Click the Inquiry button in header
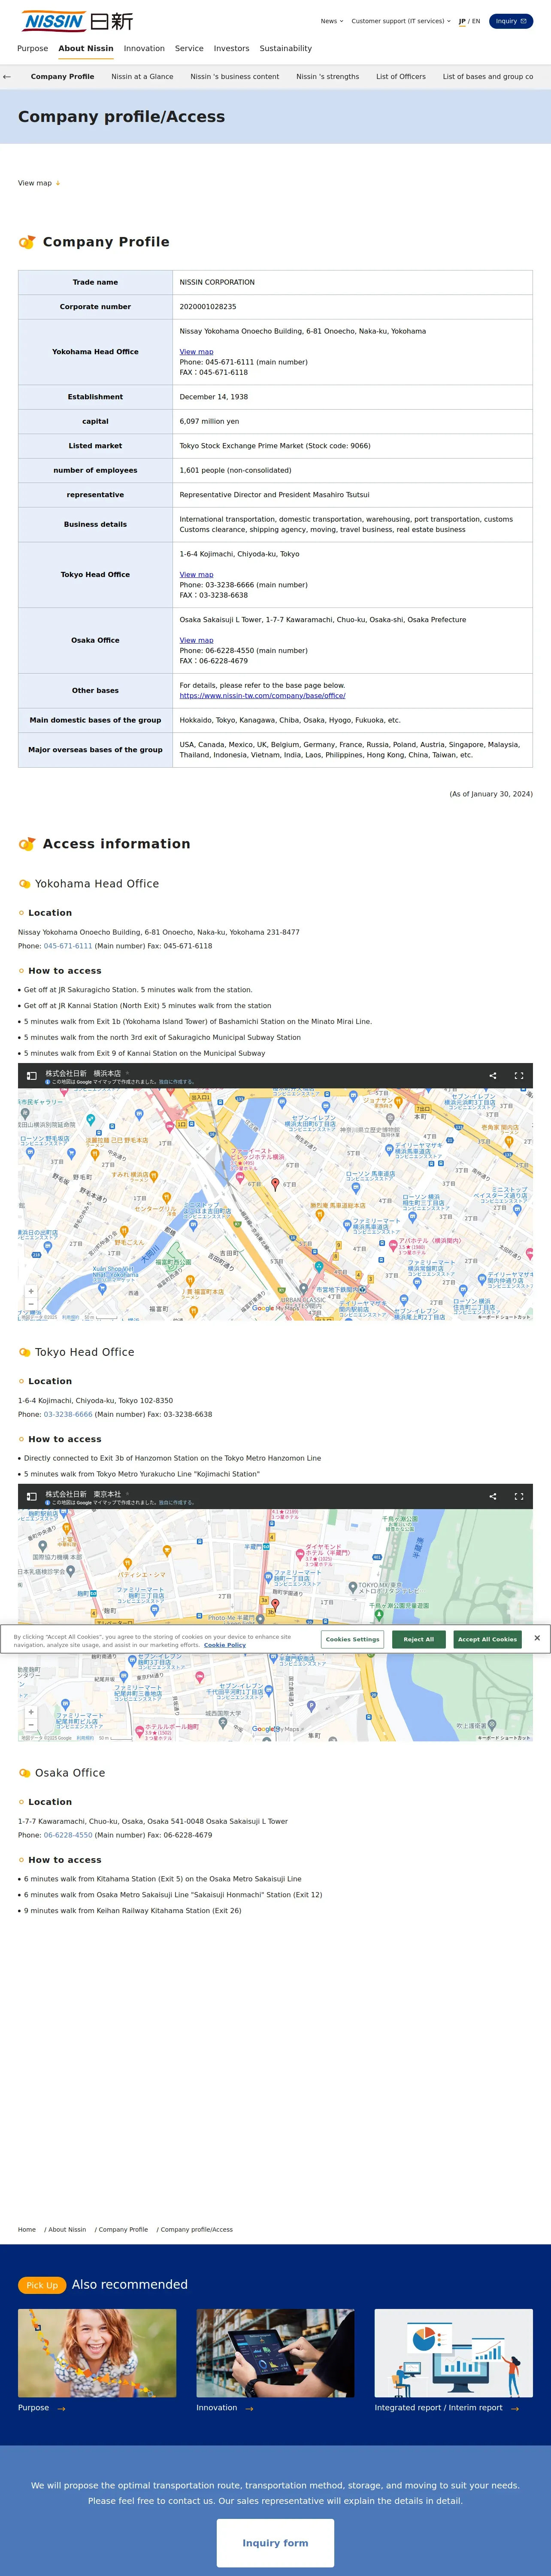Viewport: 551px width, 2576px height. tap(511, 21)
